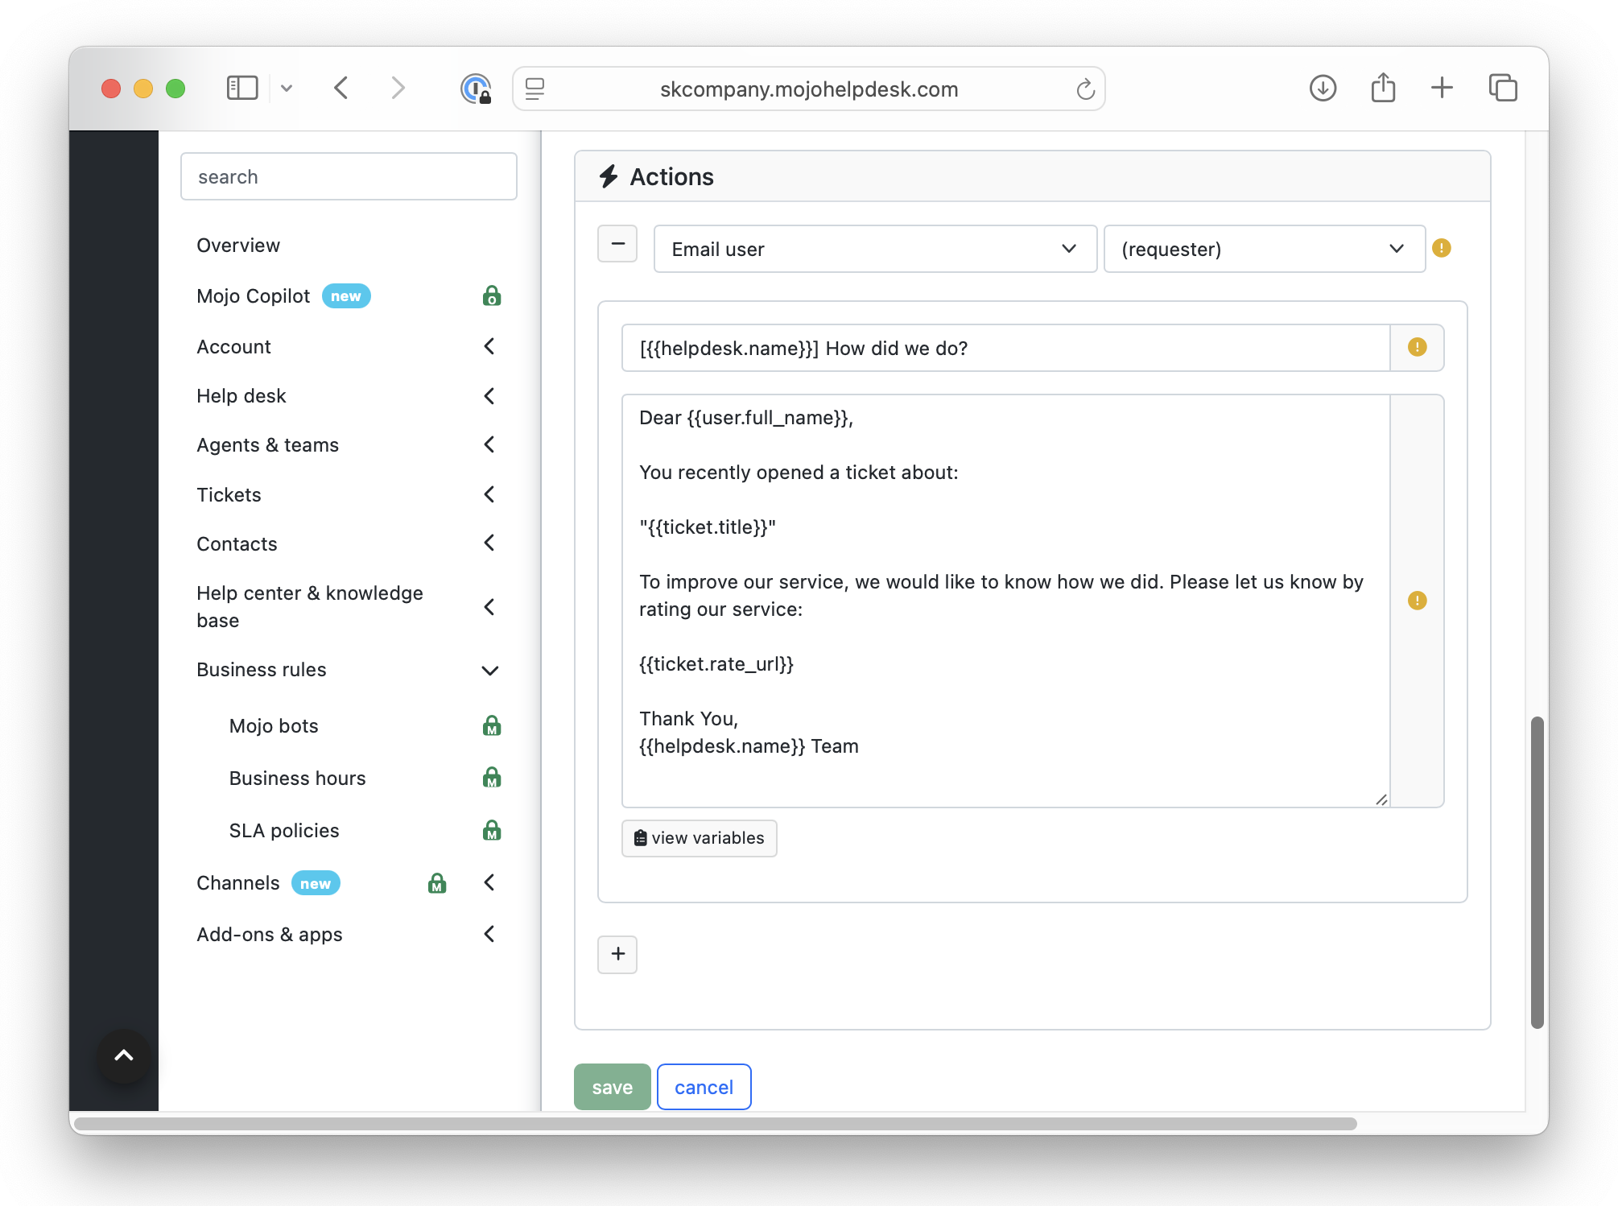Select Mojo bots in sidebar
The width and height of the screenshot is (1618, 1206).
[x=274, y=726]
